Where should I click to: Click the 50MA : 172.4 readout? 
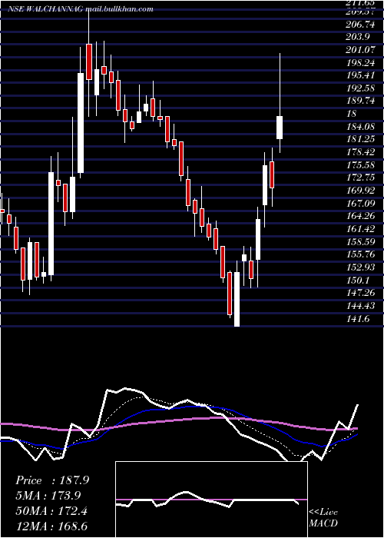point(51,511)
